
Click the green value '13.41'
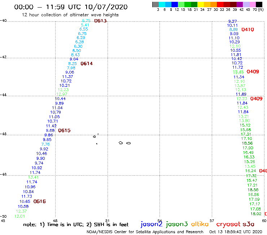(33, 177)
